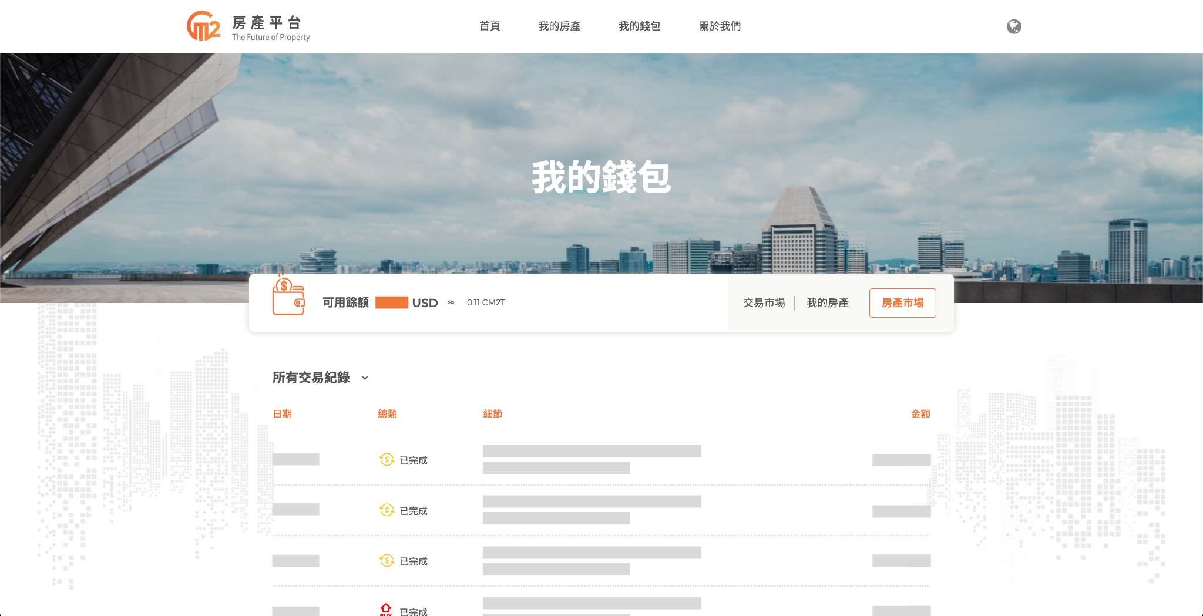
Task: Click the orange masked balance before USD
Action: tap(392, 303)
